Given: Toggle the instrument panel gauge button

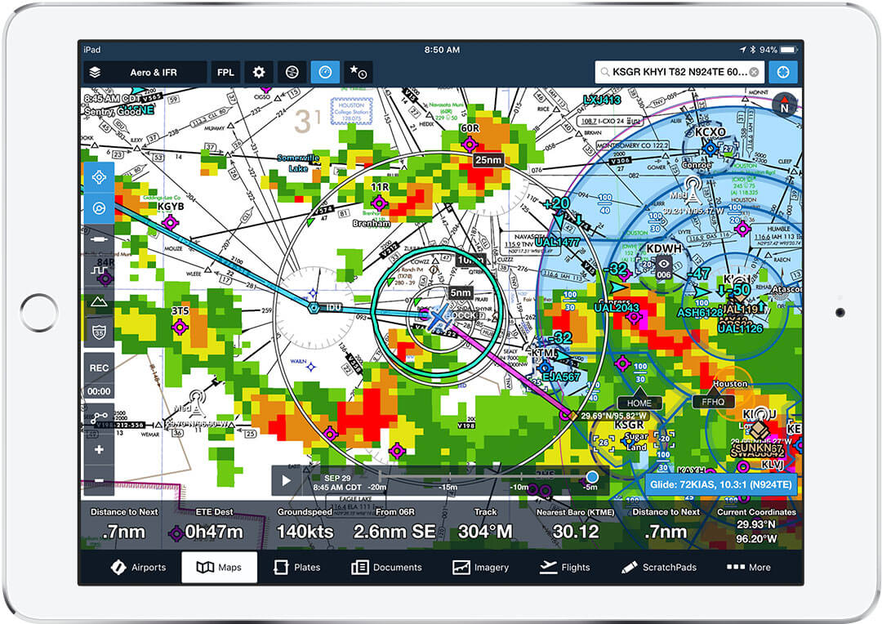Looking at the screenshot, I should (x=325, y=72).
